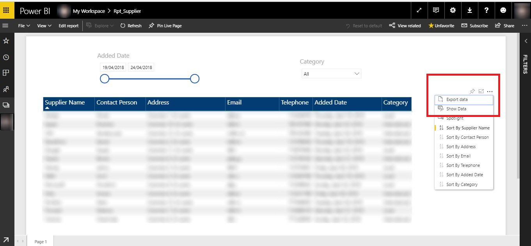Open the Settings gear icon

(x=453, y=11)
